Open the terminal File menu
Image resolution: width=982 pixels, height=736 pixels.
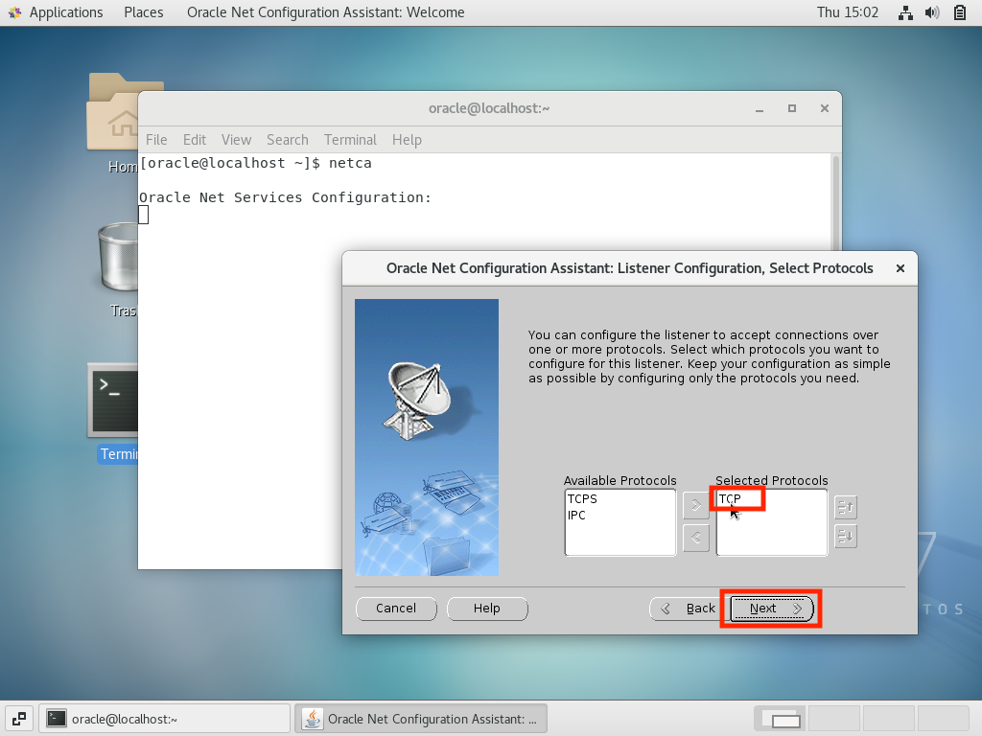click(x=156, y=140)
